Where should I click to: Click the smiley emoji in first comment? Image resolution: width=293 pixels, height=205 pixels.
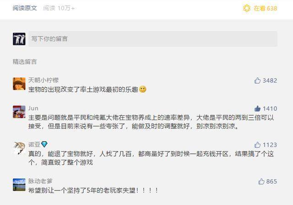(x=143, y=89)
